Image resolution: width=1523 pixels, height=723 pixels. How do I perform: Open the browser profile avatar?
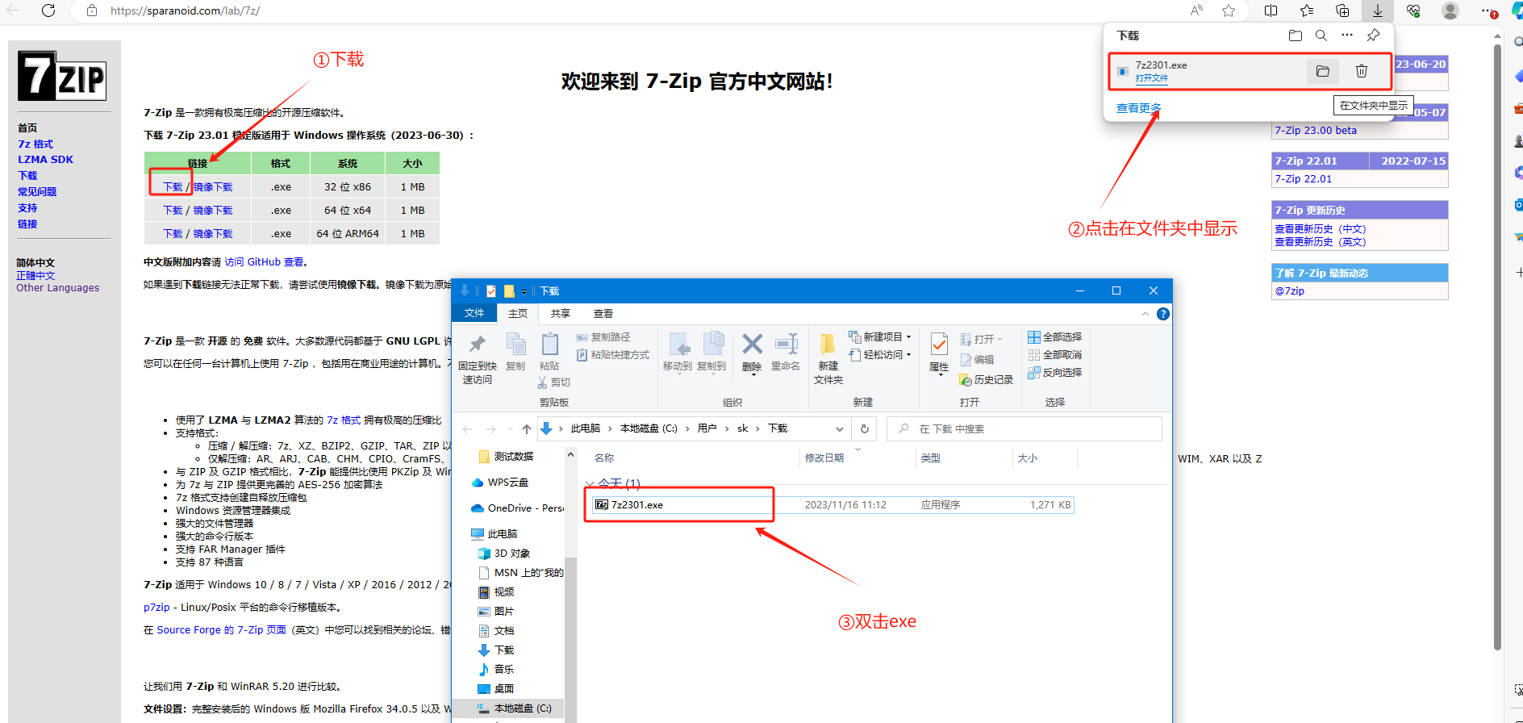(x=1450, y=10)
